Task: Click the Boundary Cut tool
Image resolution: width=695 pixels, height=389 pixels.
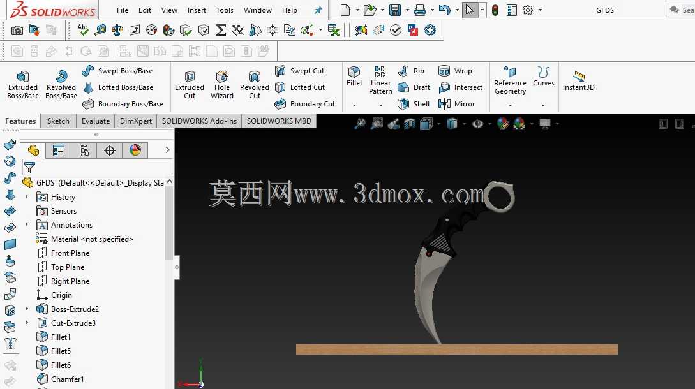Action: click(305, 104)
